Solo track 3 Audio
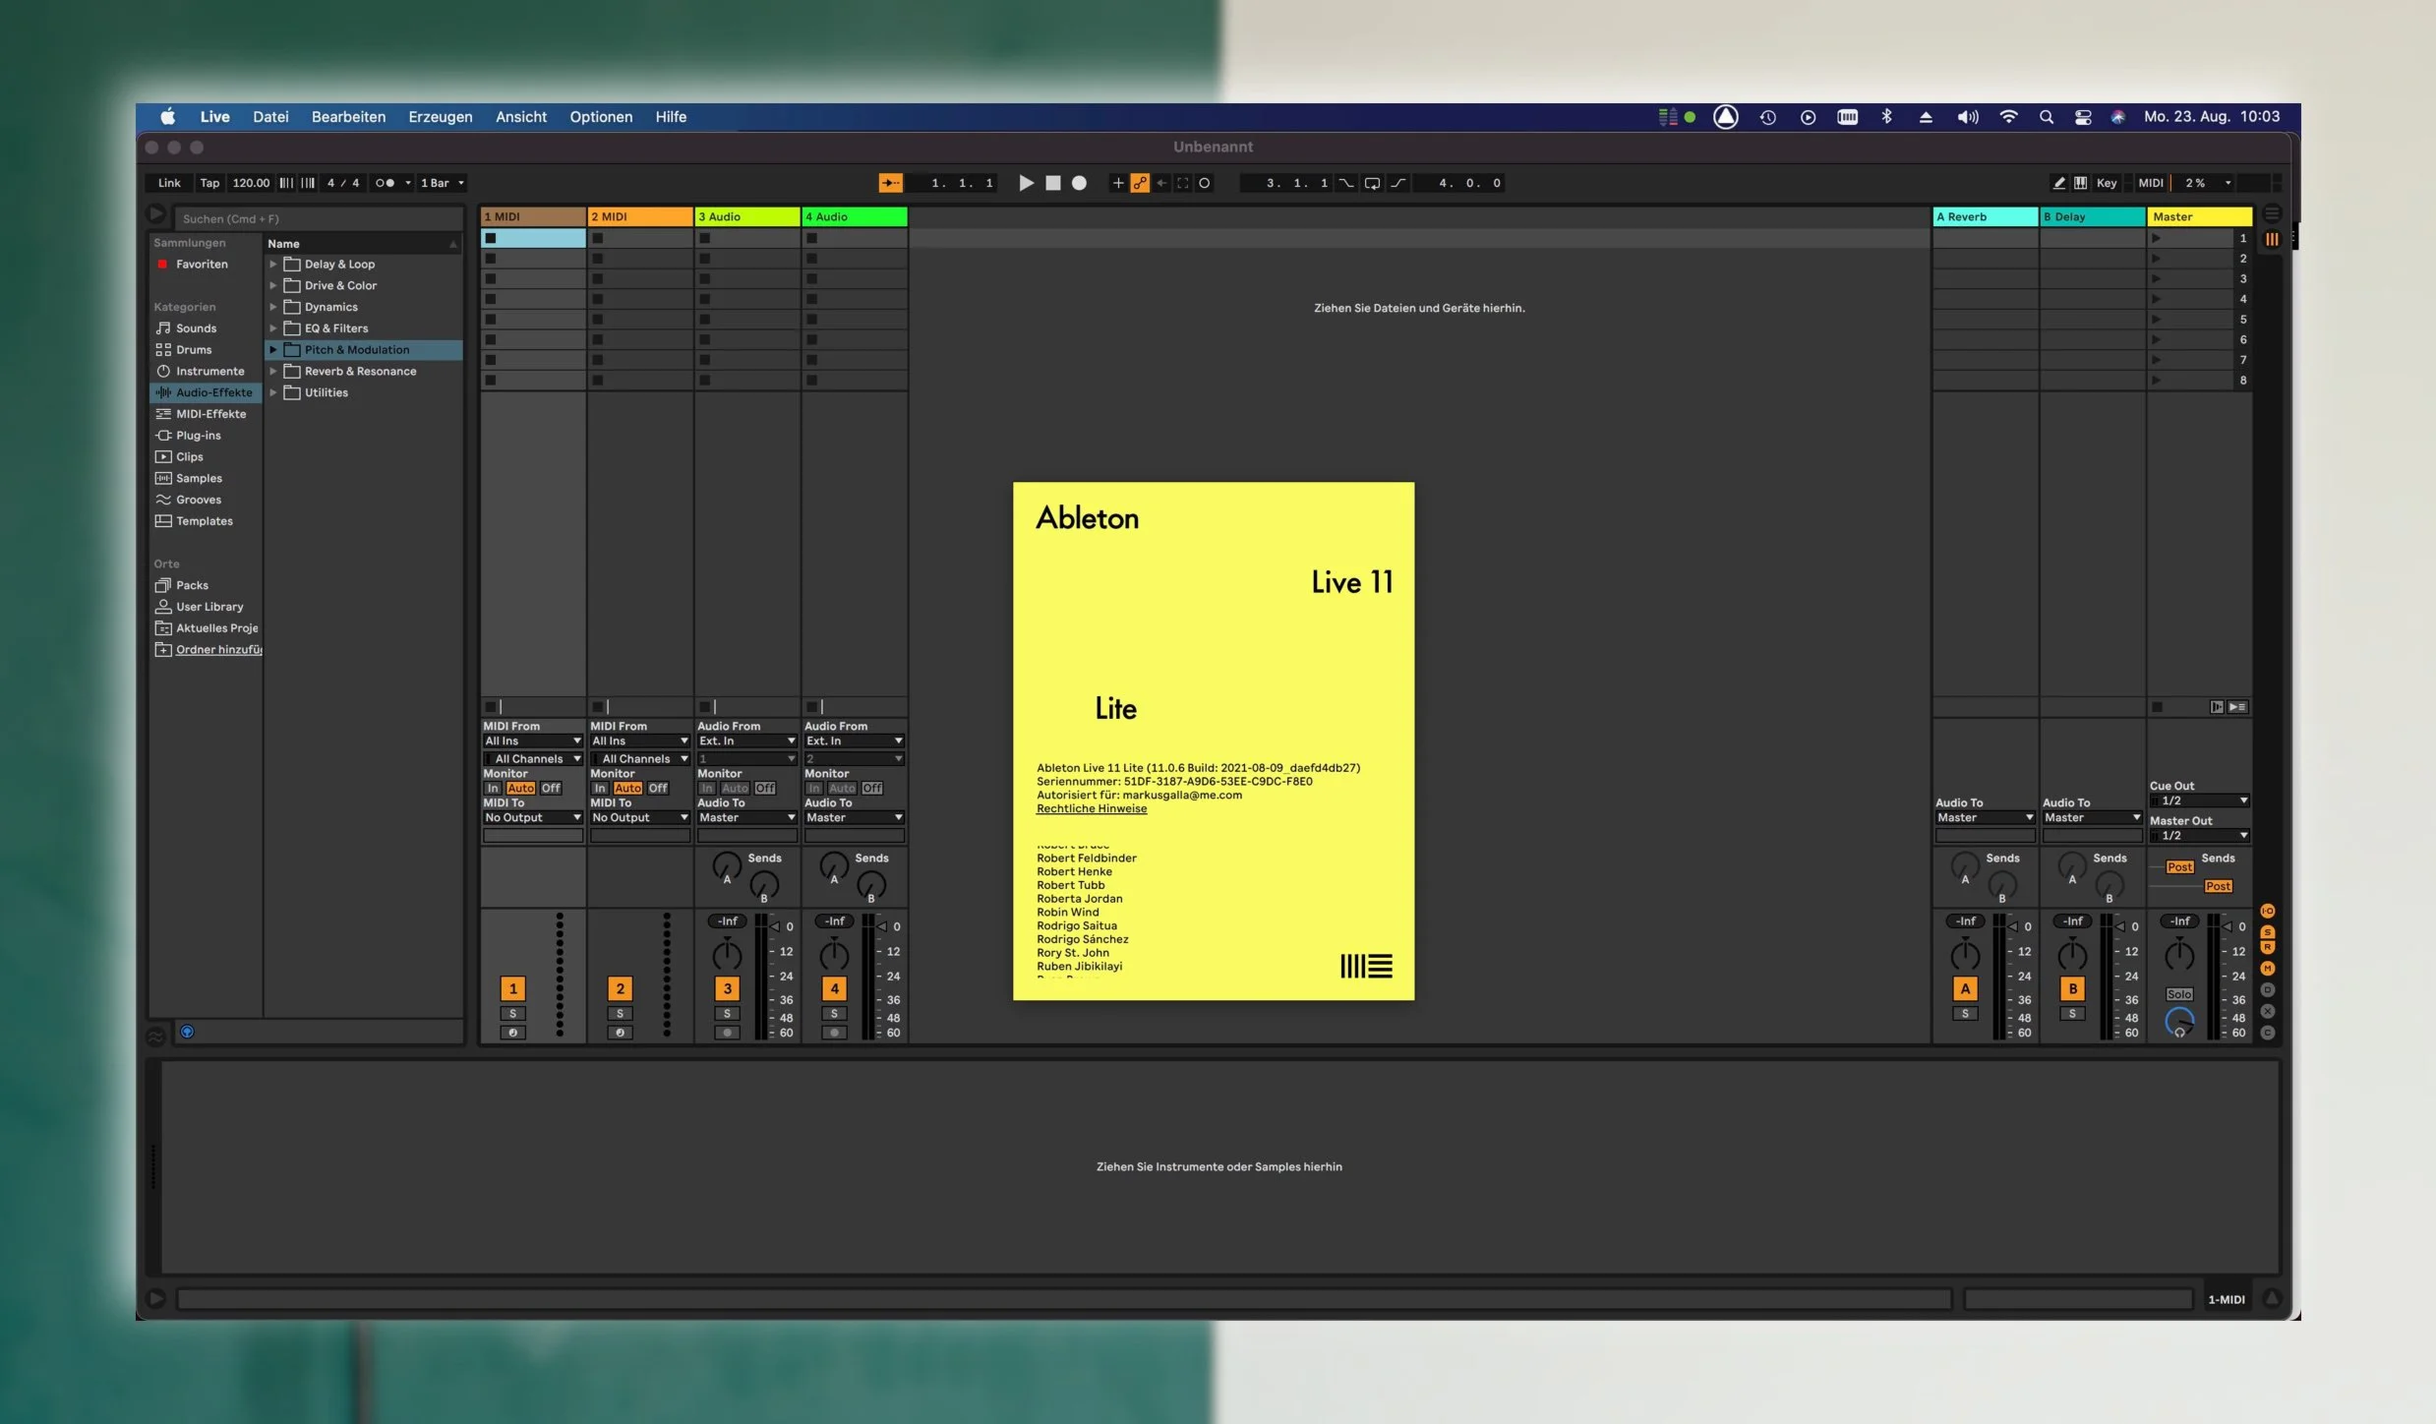This screenshot has width=2436, height=1424. (727, 1014)
